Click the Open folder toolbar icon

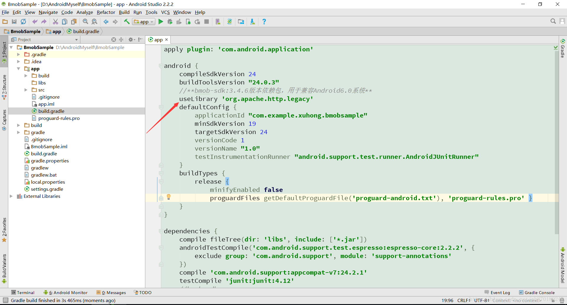coord(5,22)
